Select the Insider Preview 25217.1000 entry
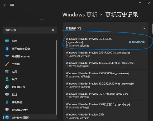This screenshot has width=153, height=121. [x=106, y=95]
